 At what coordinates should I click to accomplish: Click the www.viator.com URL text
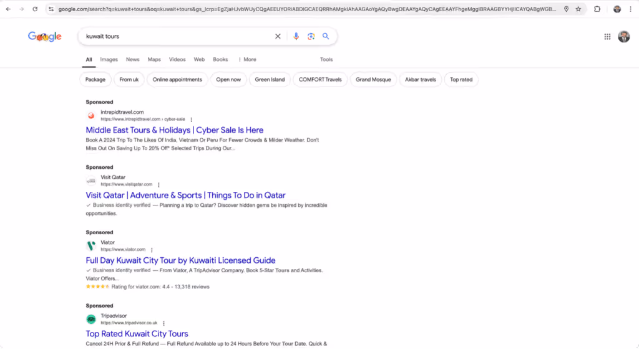coord(123,250)
